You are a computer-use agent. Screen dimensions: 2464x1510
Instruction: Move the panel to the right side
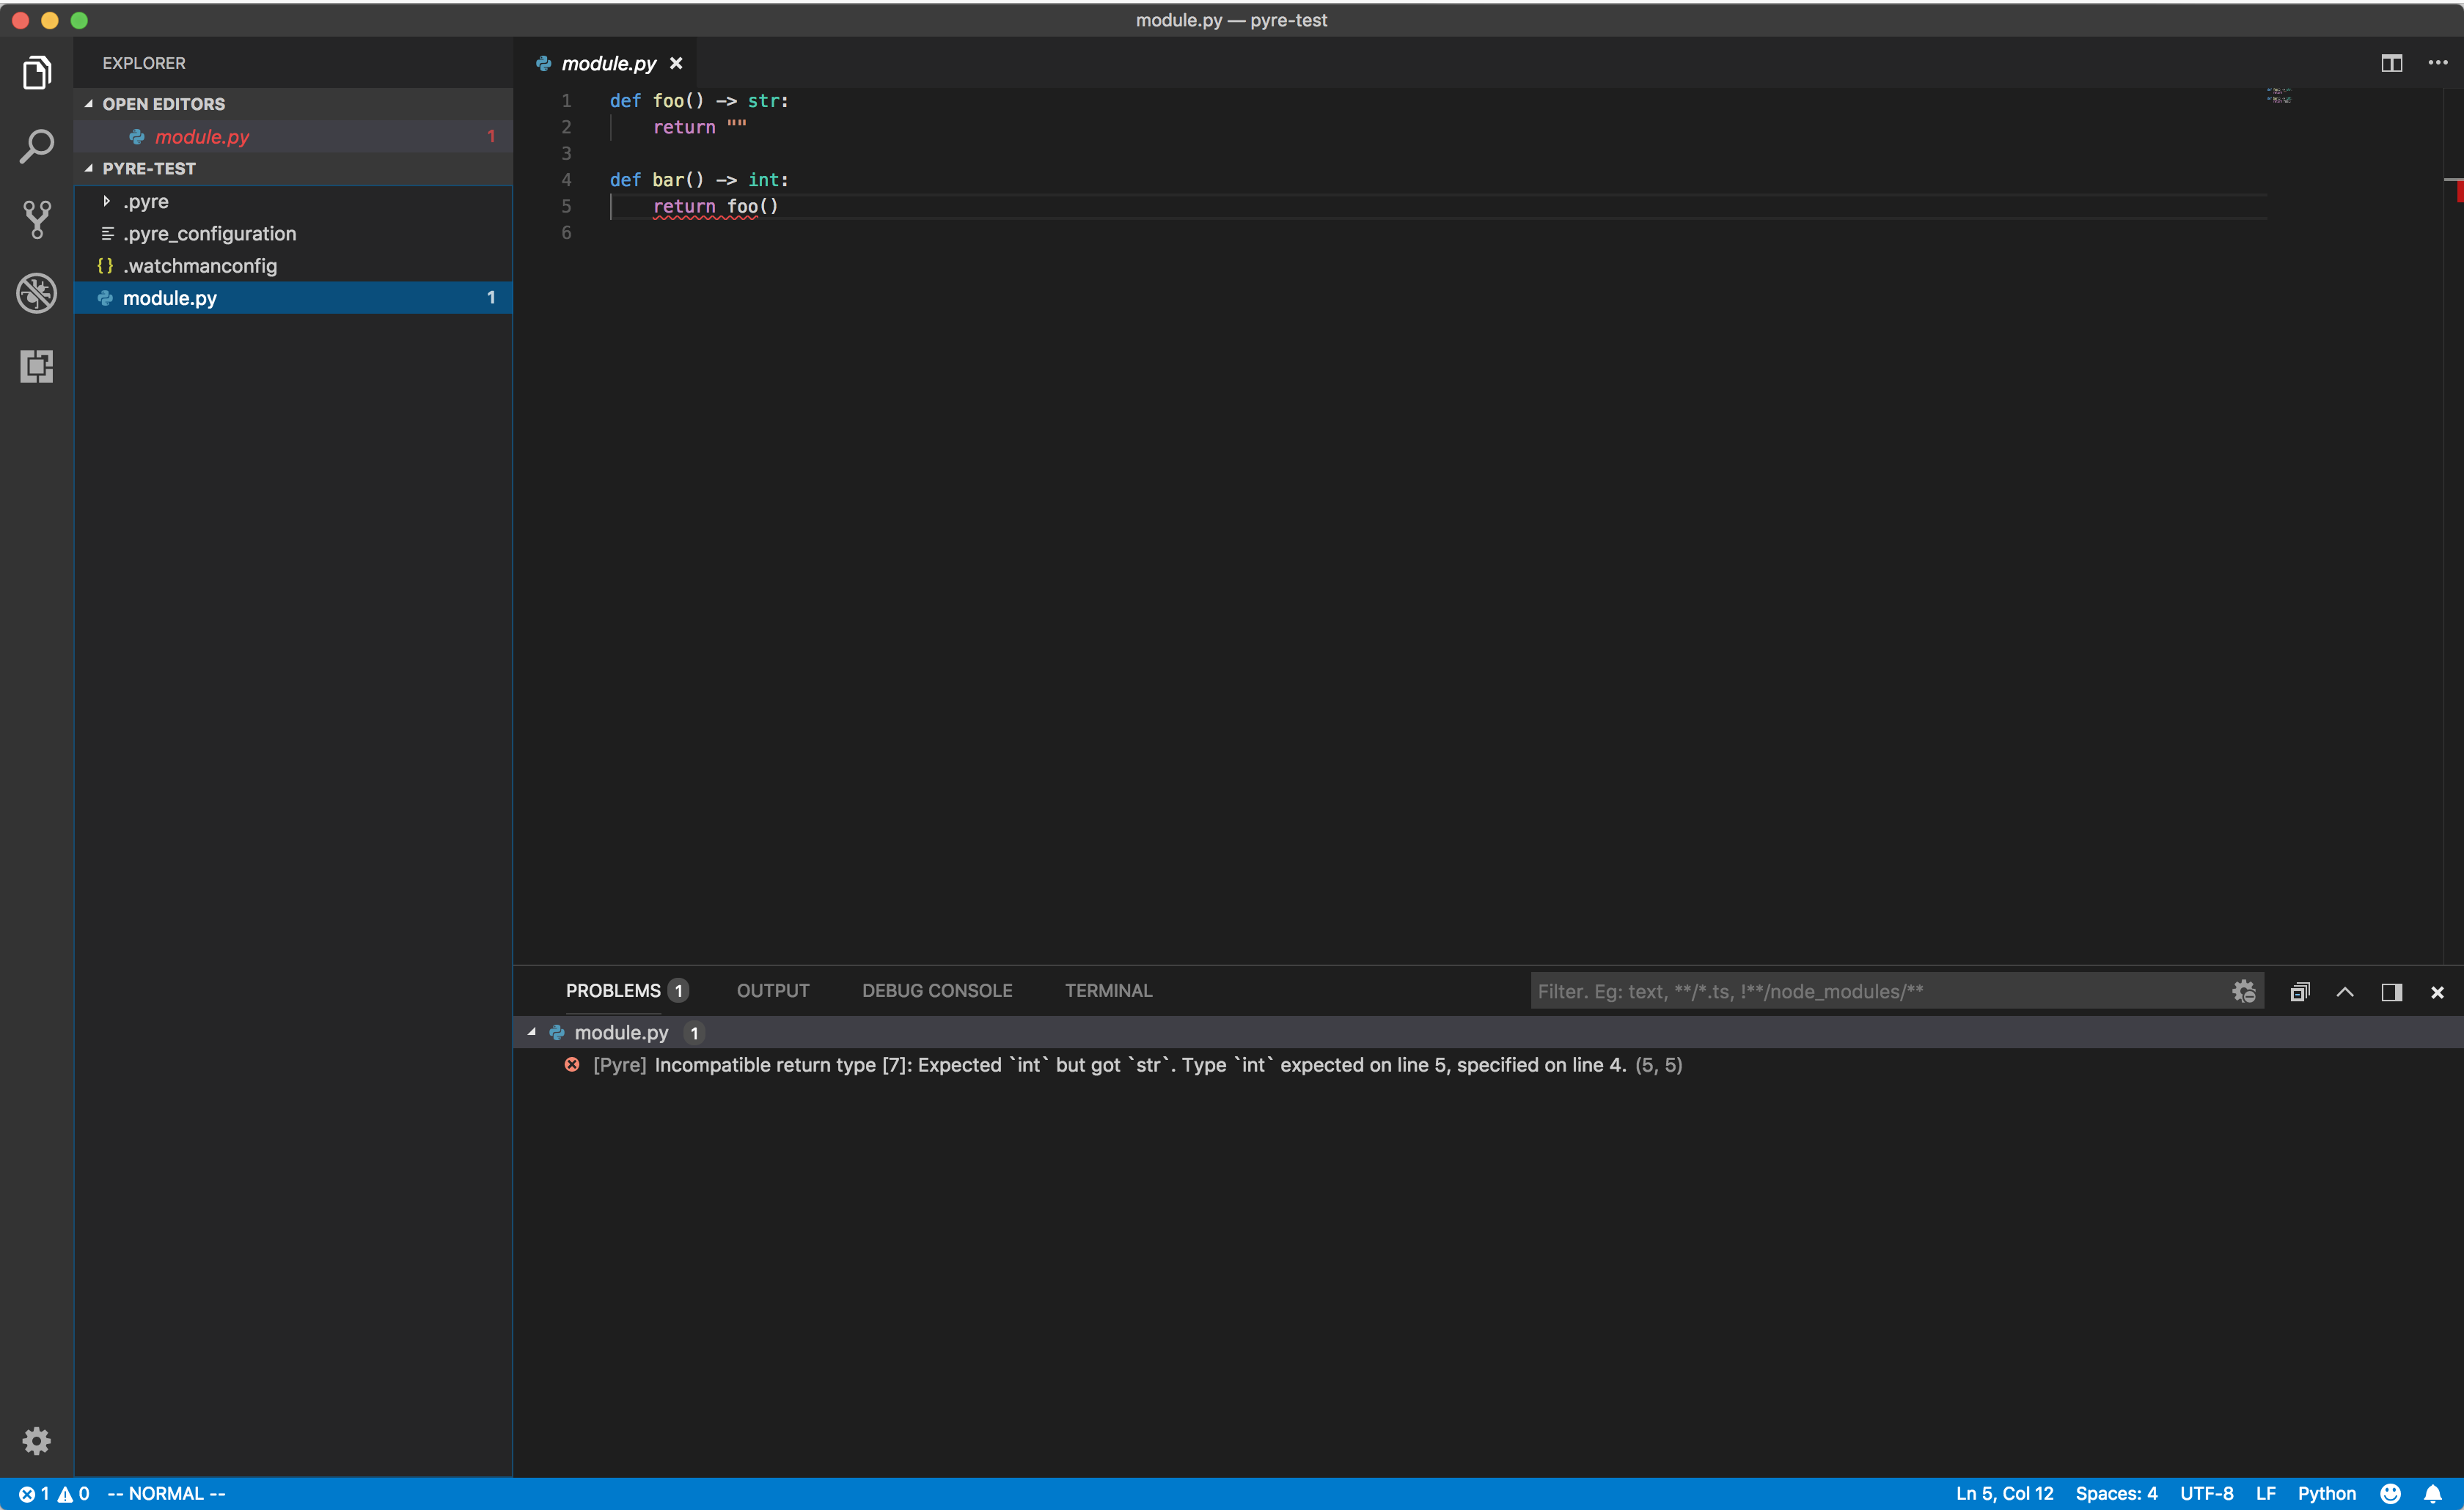coord(2391,991)
